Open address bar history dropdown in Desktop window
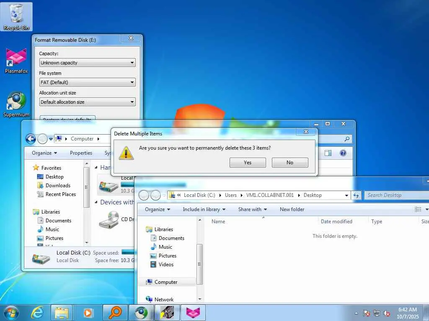Image resolution: width=429 pixels, height=321 pixels. [x=346, y=196]
